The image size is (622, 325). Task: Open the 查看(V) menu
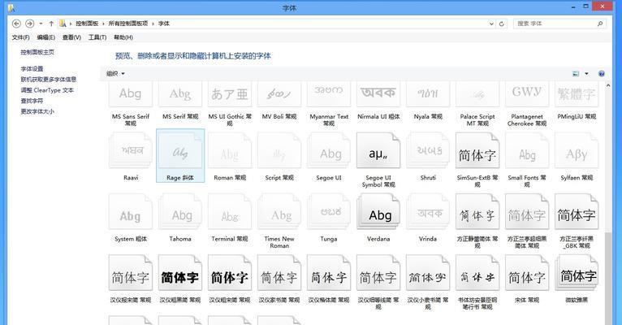(71, 37)
